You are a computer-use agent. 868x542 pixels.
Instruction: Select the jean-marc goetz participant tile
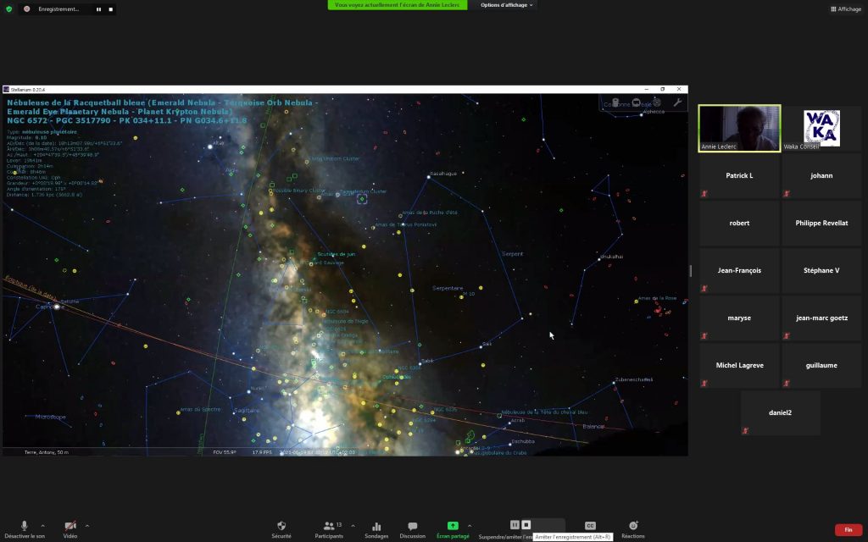click(x=821, y=318)
